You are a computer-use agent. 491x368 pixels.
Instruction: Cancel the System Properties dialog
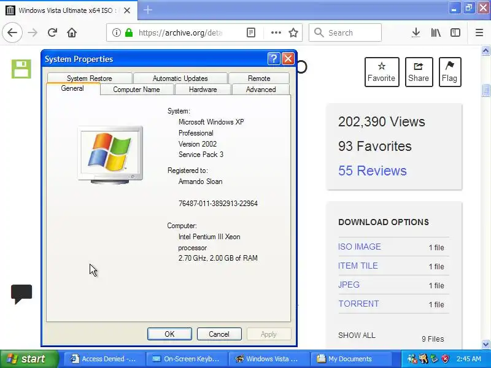[x=219, y=334]
